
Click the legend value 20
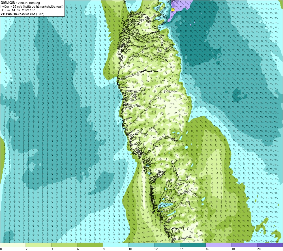pos(259,249)
